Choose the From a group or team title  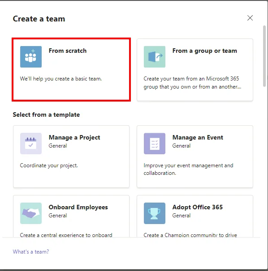(x=205, y=51)
